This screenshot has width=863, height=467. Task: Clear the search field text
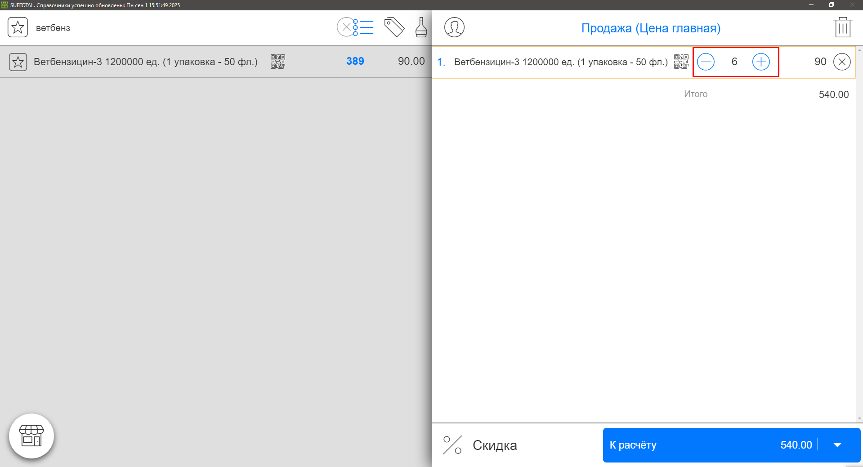pos(346,27)
